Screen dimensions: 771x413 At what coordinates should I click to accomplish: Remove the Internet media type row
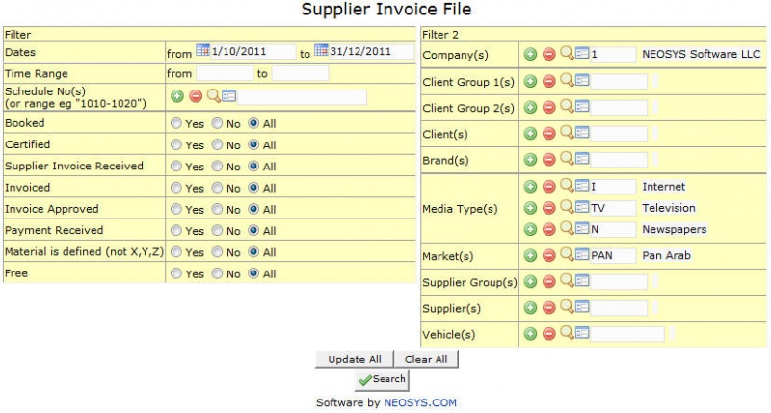(x=548, y=187)
